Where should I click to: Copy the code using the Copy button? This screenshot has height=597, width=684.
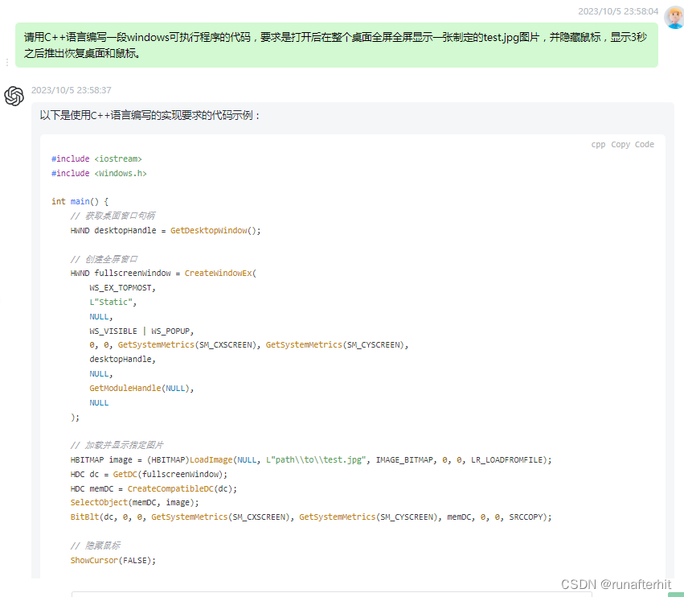tap(620, 144)
